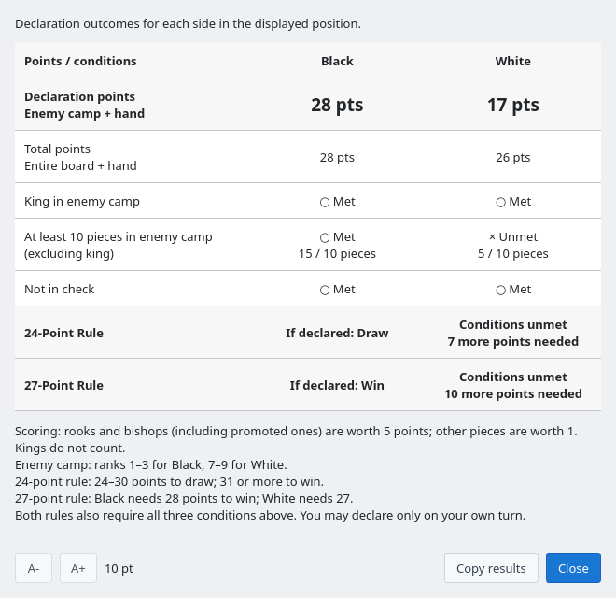Click Black's If declared: Draw result
This screenshot has height=598, width=616.
[337, 333]
